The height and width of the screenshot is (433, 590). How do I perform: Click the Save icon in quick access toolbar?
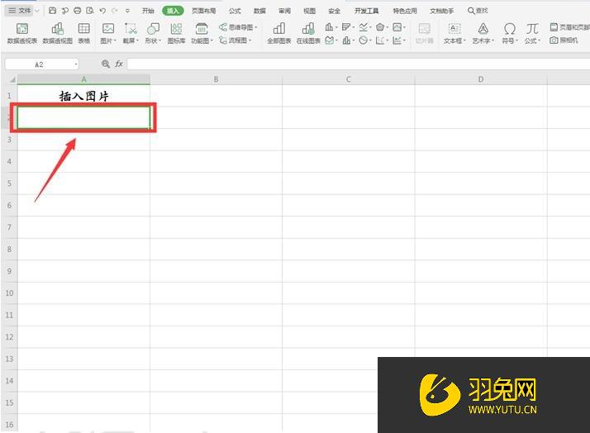click(x=52, y=11)
